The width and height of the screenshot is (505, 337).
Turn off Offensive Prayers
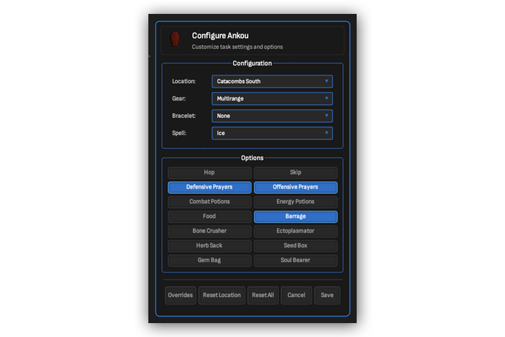point(295,187)
